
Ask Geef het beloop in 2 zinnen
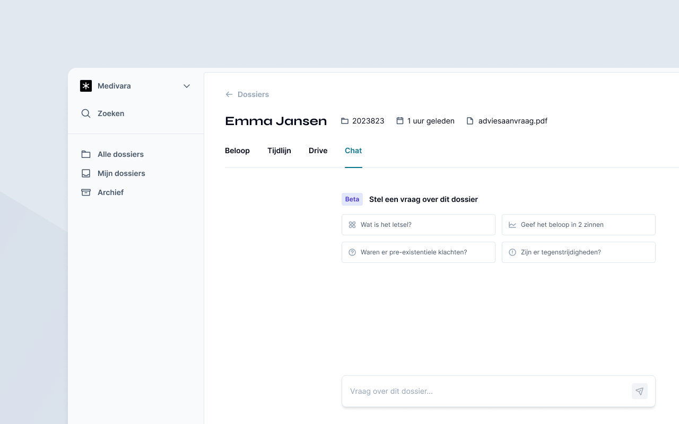point(579,225)
